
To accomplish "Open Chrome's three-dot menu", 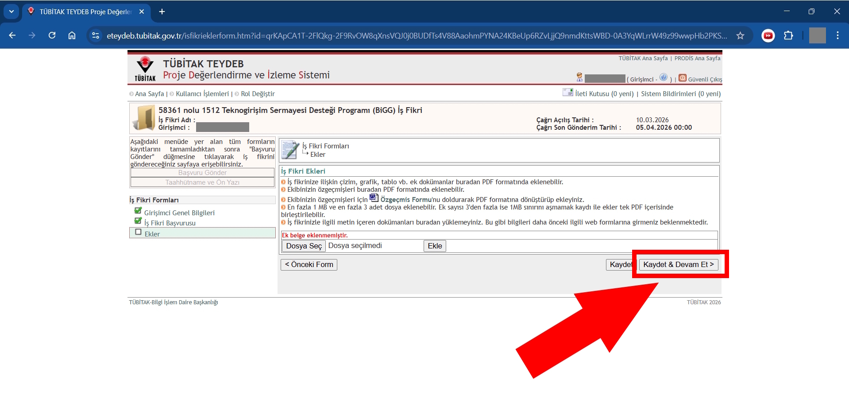I will (837, 36).
